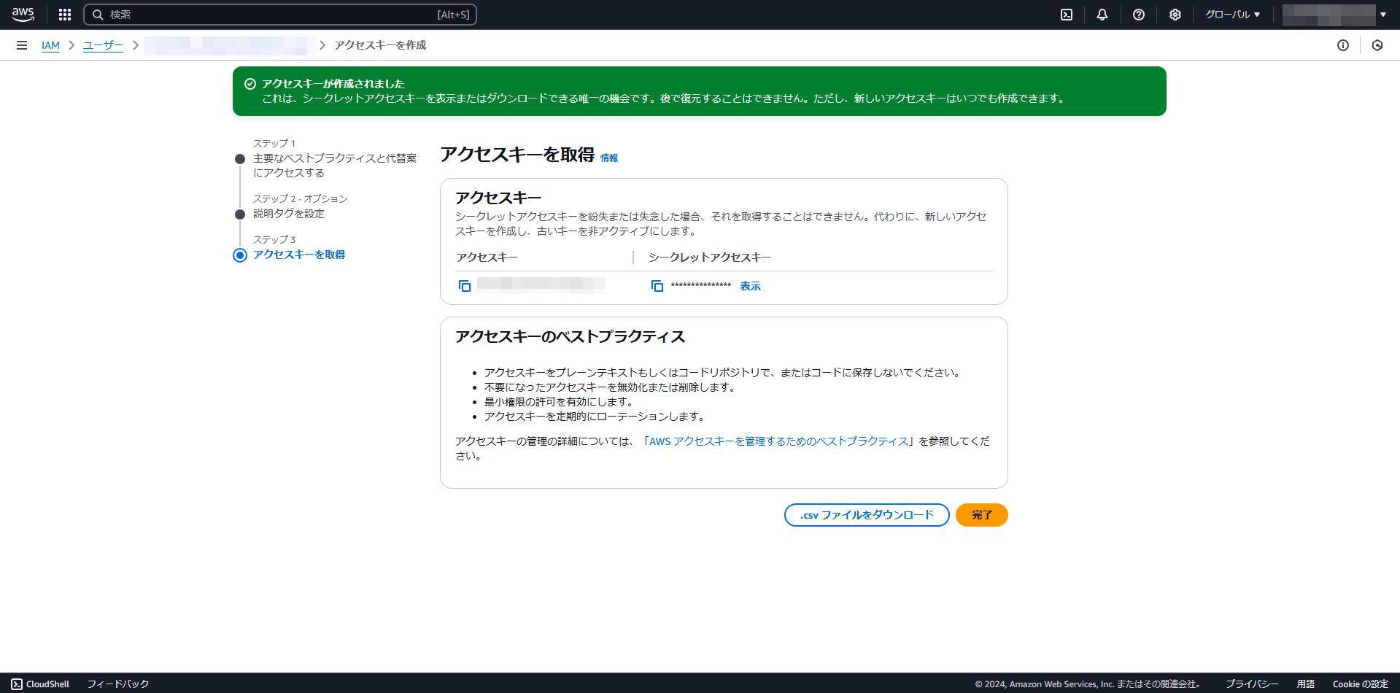
Task: Click the green success check icon
Action: [250, 84]
